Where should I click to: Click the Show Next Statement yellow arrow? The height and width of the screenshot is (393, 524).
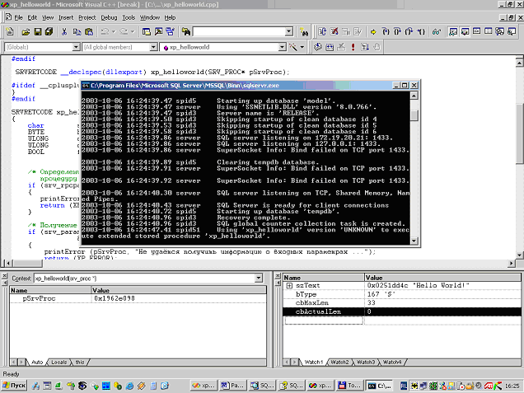coord(373,32)
